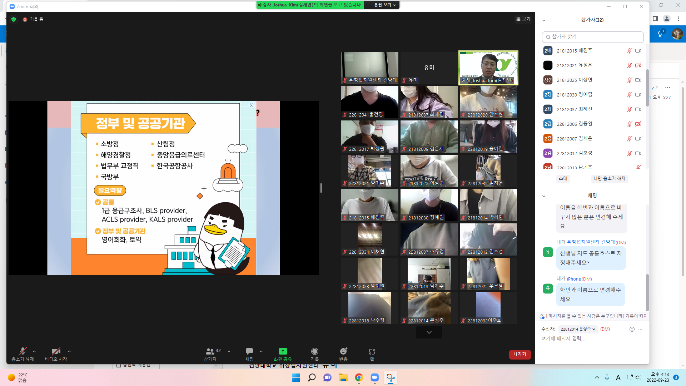Toggle 배진주's video icon in participant list
Viewport: 686px width, 386px height.
[638, 51]
